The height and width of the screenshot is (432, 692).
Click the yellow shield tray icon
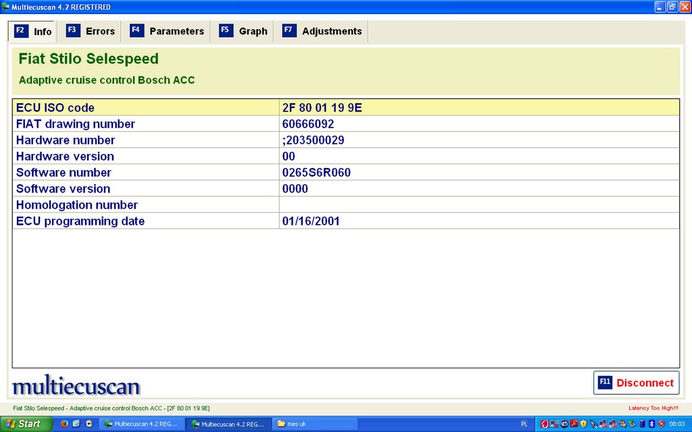(x=583, y=424)
